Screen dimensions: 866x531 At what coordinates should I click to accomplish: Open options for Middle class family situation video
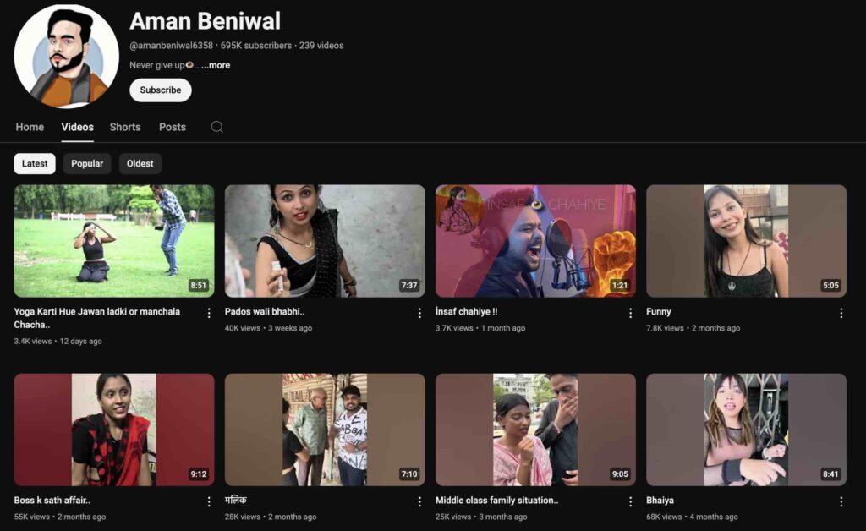(x=630, y=501)
